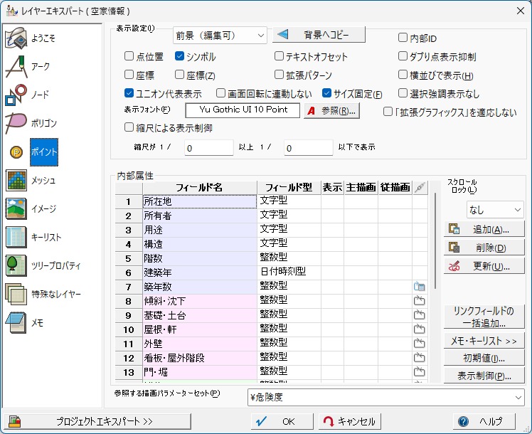
Task: Click the yellow ポイント P icon
Action: point(16,152)
